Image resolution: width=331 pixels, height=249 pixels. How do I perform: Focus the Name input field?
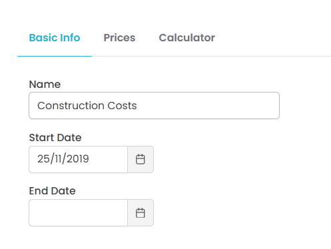pyautogui.click(x=154, y=106)
